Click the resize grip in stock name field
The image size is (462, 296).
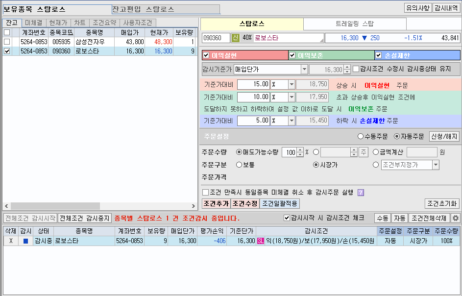point(321,40)
